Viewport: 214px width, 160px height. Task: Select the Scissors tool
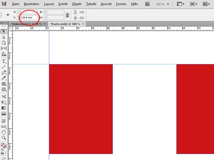pos(4,97)
